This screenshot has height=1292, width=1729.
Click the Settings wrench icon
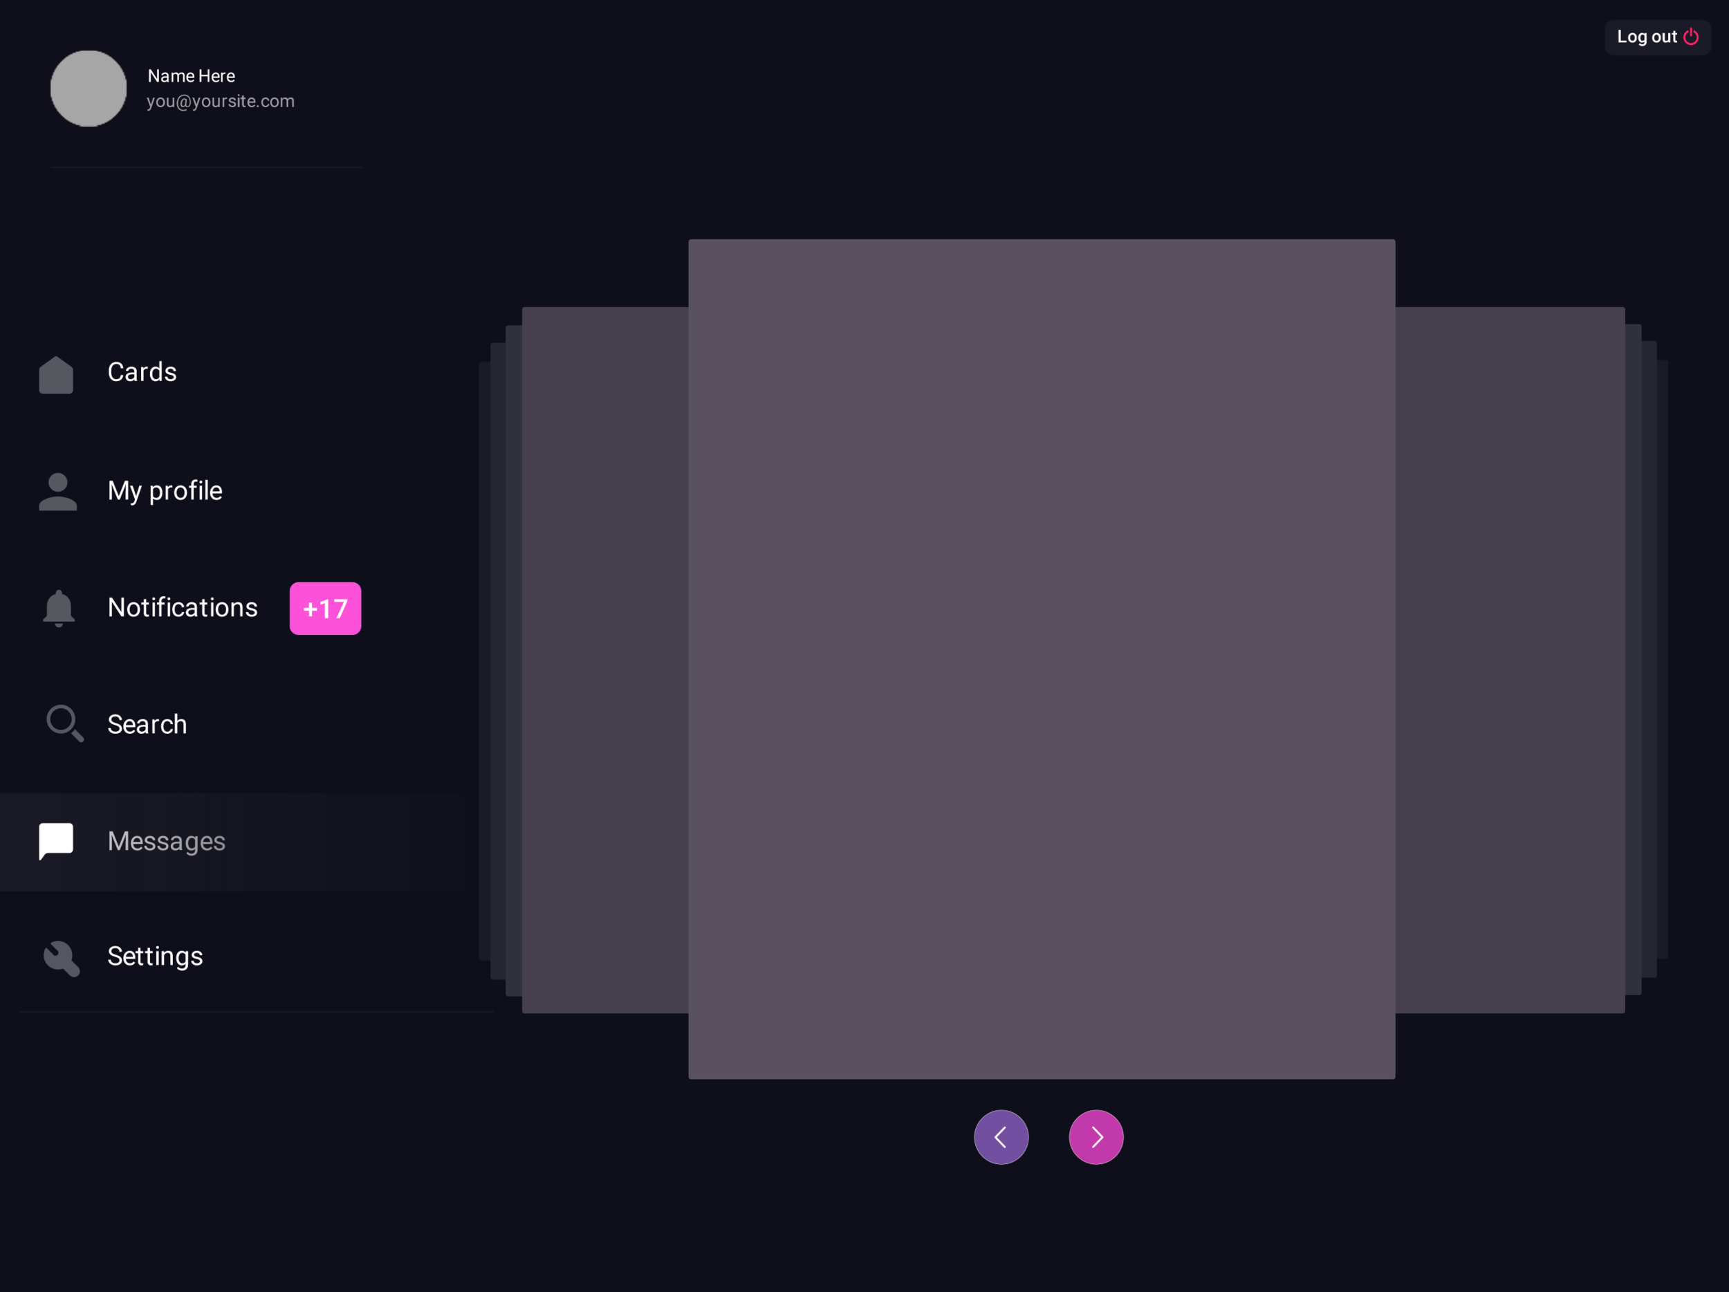pos(61,957)
